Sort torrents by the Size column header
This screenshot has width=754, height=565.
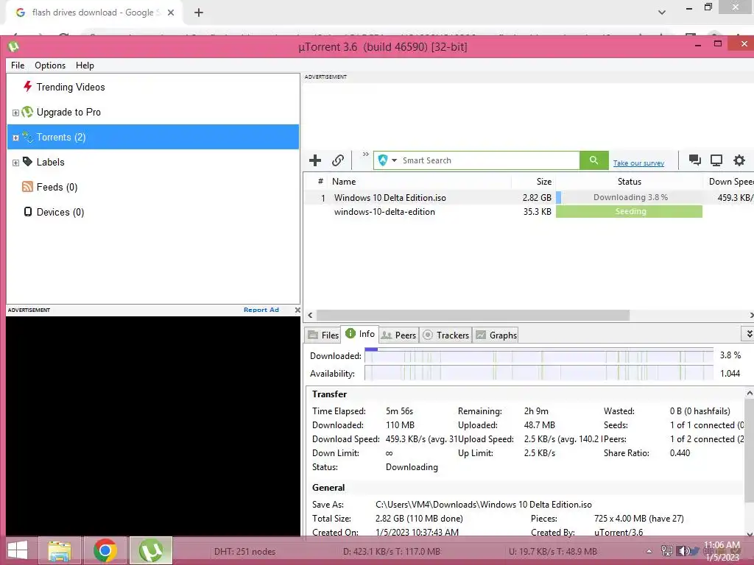(x=533, y=182)
